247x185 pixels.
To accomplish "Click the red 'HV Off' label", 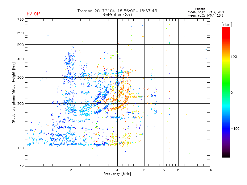I will (x=33, y=14).
